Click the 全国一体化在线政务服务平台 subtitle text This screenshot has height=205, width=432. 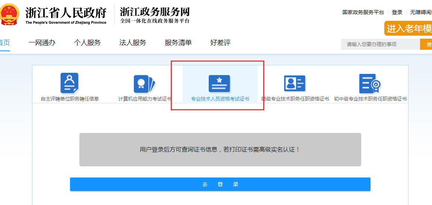(x=155, y=21)
